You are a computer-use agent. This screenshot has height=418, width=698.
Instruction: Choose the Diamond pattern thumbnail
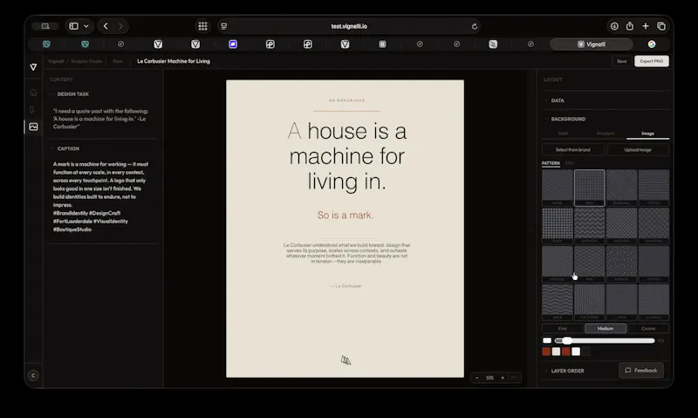[654, 226]
